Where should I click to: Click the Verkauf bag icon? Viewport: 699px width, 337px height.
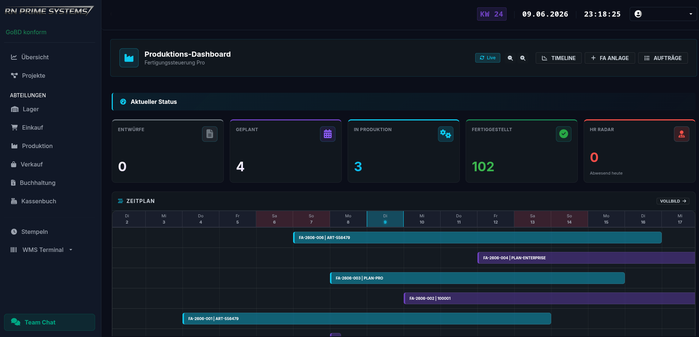tap(14, 164)
